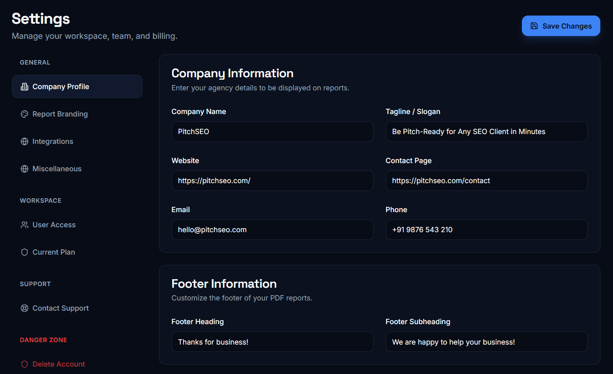This screenshot has width=613, height=374.
Task: Edit the Footer Heading text field
Action: click(x=272, y=342)
